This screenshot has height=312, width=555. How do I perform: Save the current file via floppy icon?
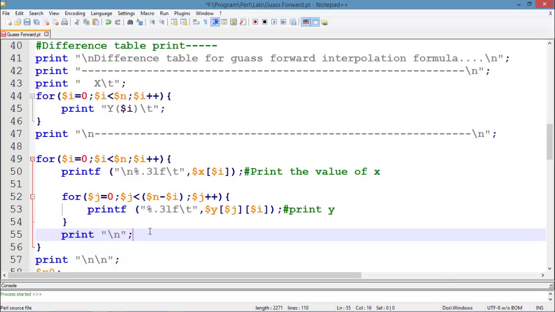click(27, 22)
